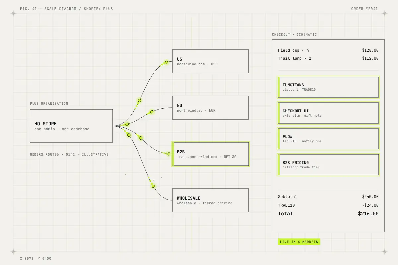Viewport: 398px width, 265px height.
Task: Click the US market box
Action: [211, 61]
